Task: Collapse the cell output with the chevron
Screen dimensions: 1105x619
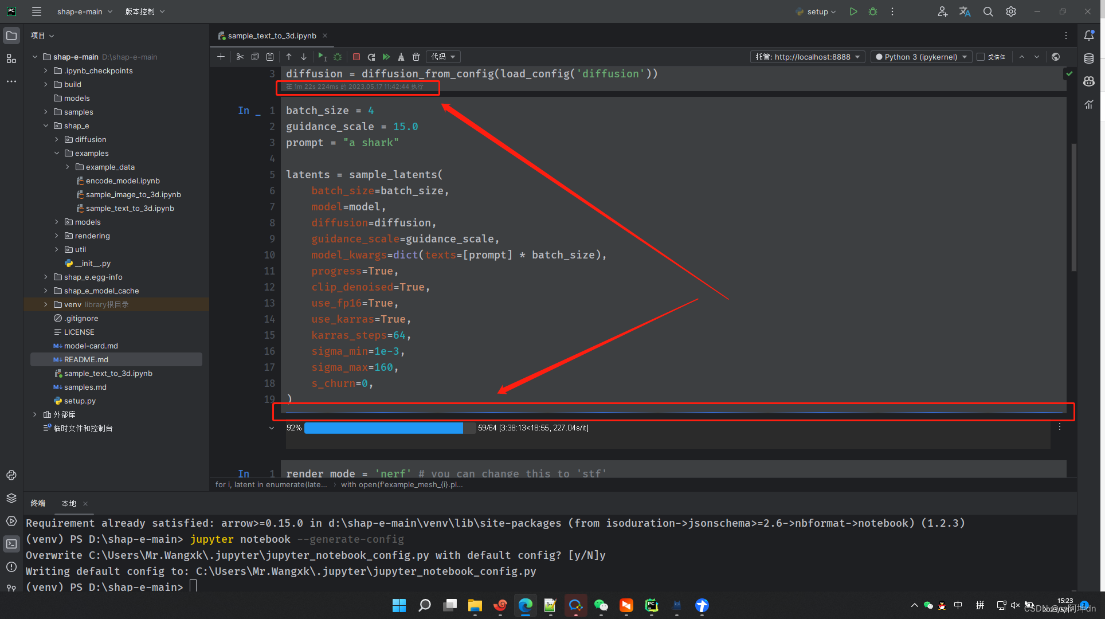Action: pos(272,428)
